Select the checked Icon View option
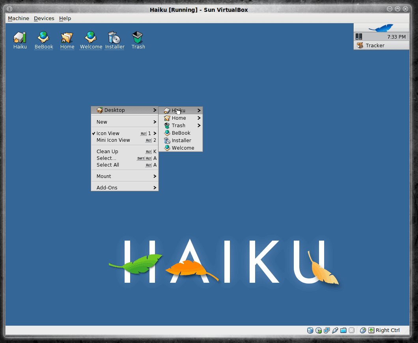The height and width of the screenshot is (343, 418). pyautogui.click(x=108, y=133)
